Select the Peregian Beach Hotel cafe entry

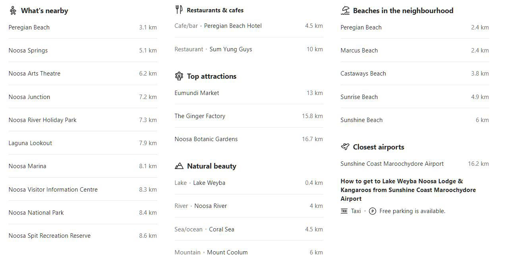tap(233, 26)
